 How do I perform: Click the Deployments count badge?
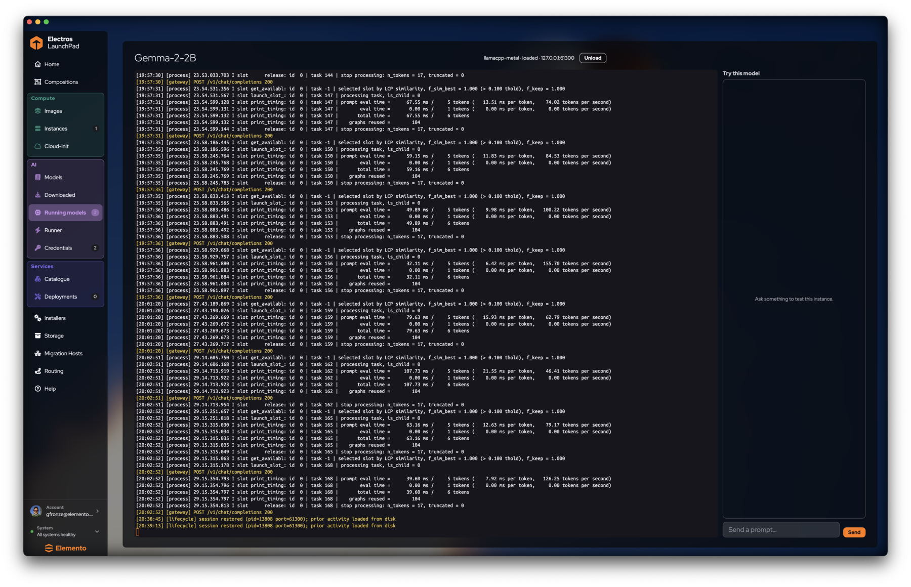[95, 297]
